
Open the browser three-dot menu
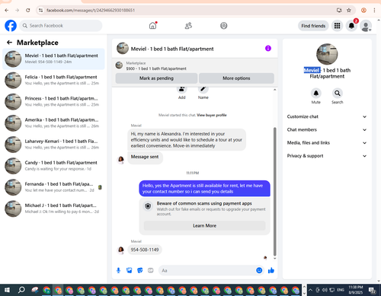(x=374, y=10)
